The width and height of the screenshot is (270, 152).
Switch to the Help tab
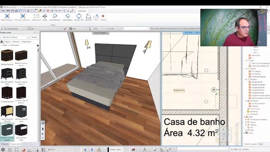(x=261, y=144)
